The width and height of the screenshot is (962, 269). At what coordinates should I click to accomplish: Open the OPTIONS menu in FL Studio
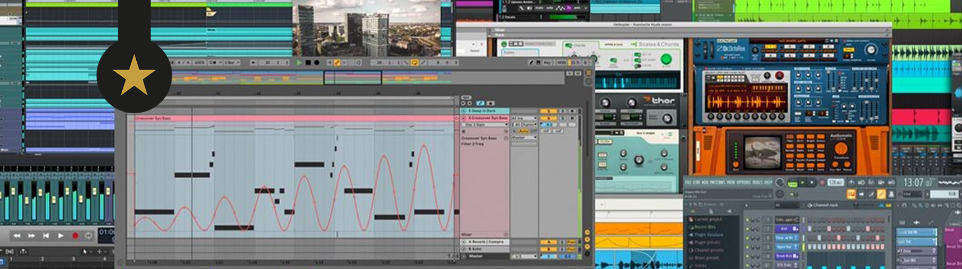click(x=743, y=182)
